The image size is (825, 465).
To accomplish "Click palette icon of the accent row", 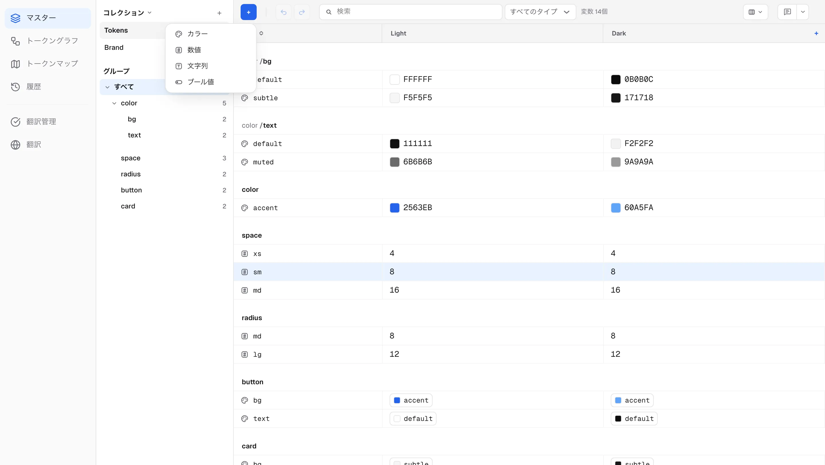I will point(245,208).
